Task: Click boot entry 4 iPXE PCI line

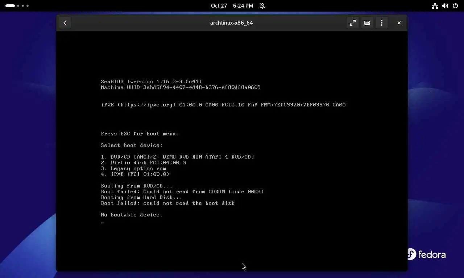Action: (x=135, y=174)
